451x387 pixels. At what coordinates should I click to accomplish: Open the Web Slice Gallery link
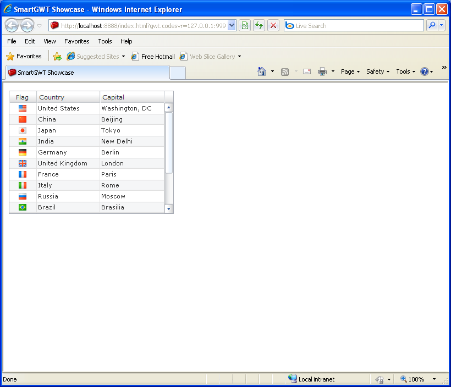[210, 57]
